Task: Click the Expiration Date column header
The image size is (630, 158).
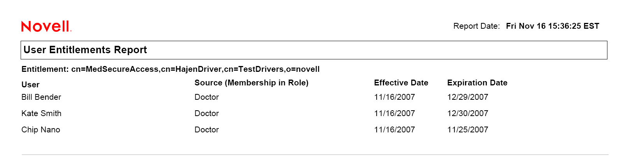Action: coord(477,83)
